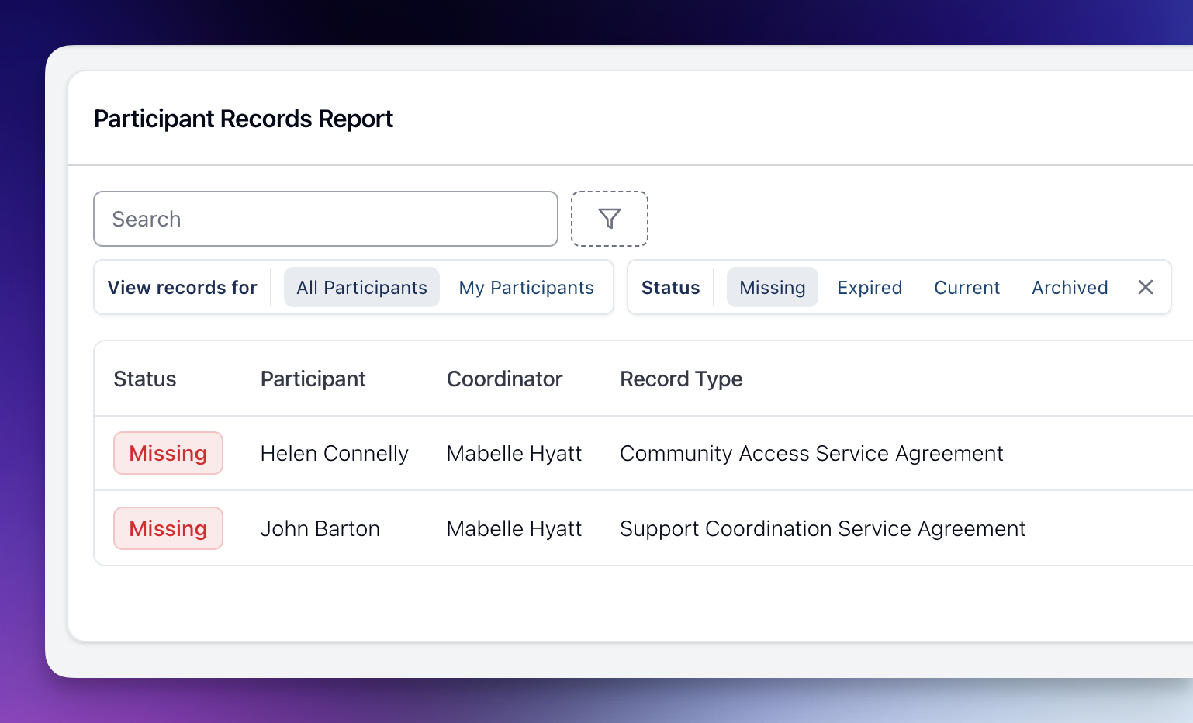Open the filter icon next to search
This screenshot has height=723, width=1193.
click(x=610, y=218)
